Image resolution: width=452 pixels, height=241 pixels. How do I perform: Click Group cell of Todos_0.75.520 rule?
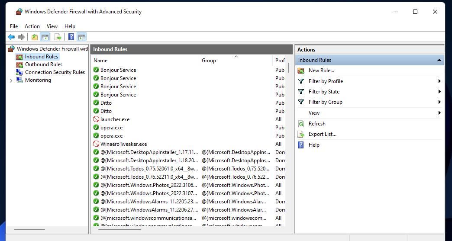point(236,168)
